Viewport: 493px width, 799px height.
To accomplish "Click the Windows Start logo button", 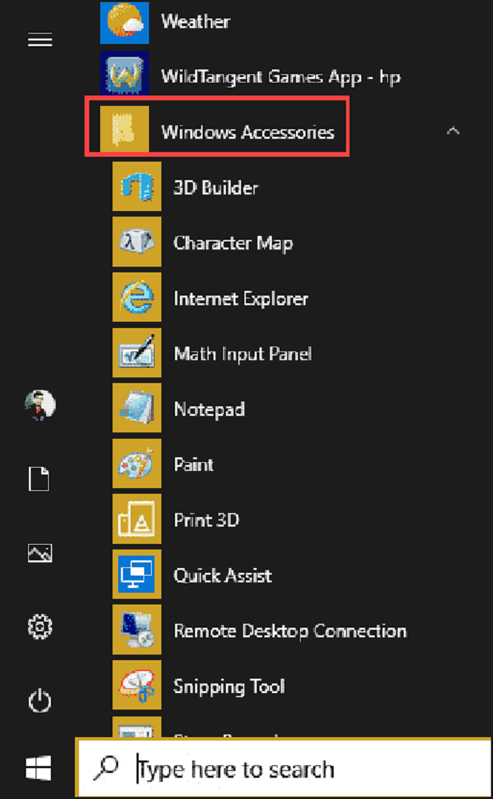I will click(x=38, y=768).
